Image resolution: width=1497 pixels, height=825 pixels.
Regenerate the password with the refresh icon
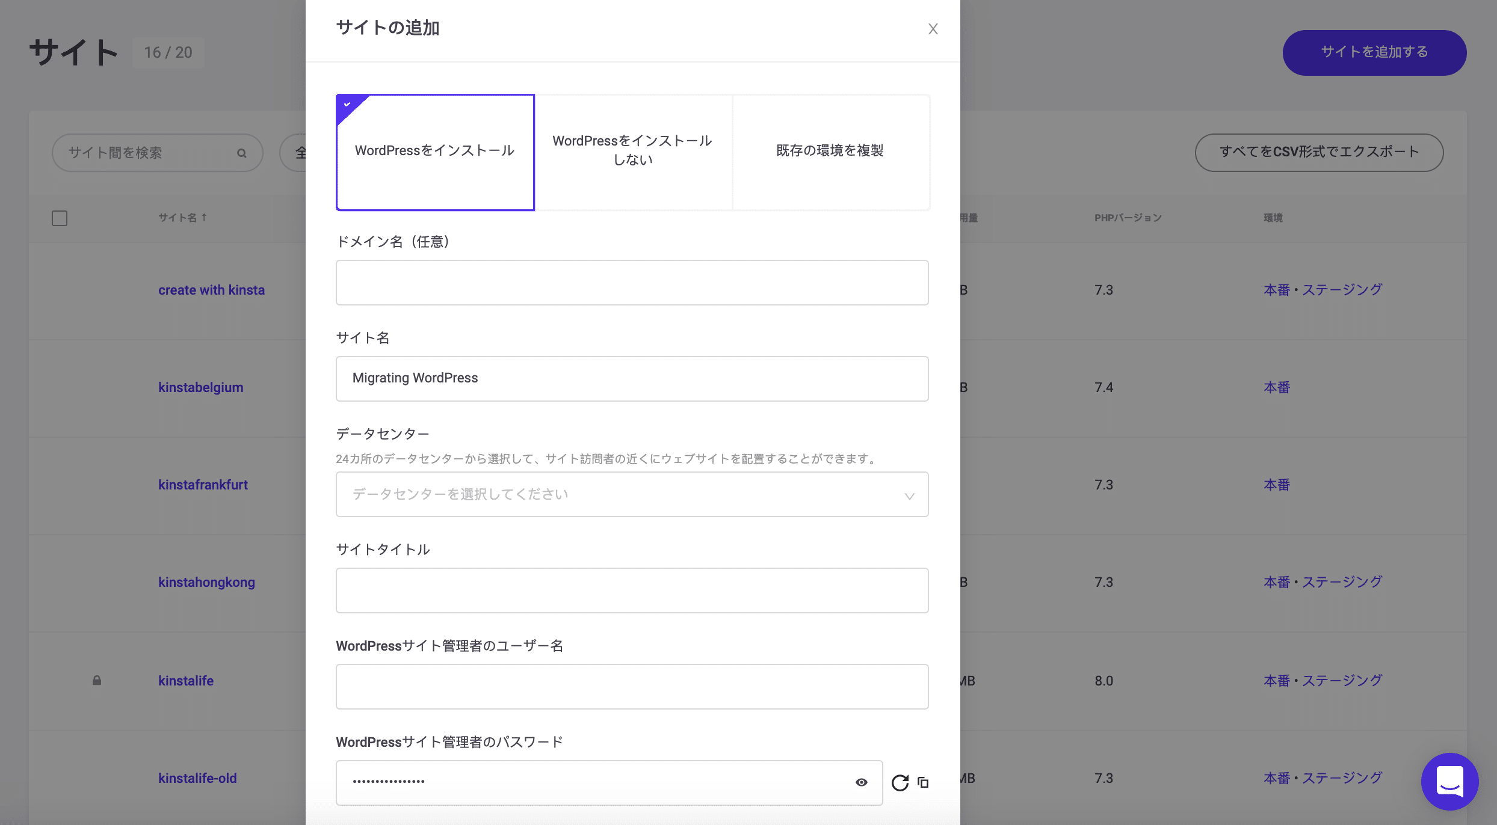(900, 782)
